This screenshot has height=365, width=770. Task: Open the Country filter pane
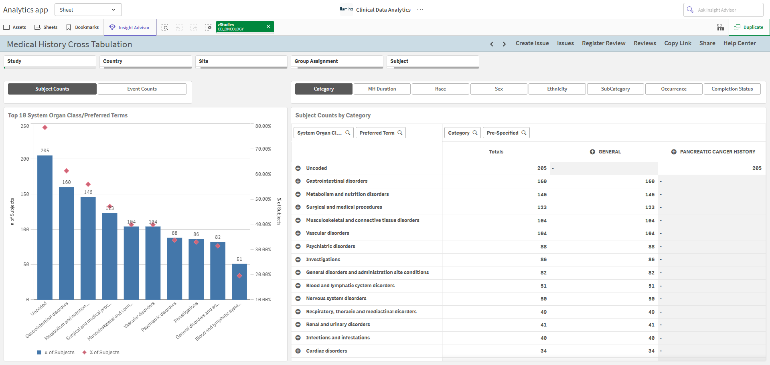point(146,62)
